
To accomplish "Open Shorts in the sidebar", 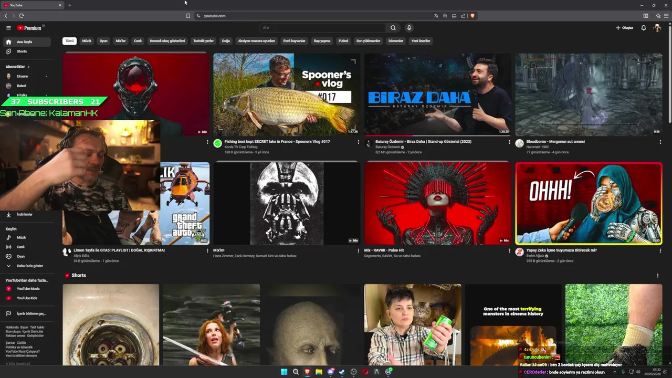I will coord(28,51).
